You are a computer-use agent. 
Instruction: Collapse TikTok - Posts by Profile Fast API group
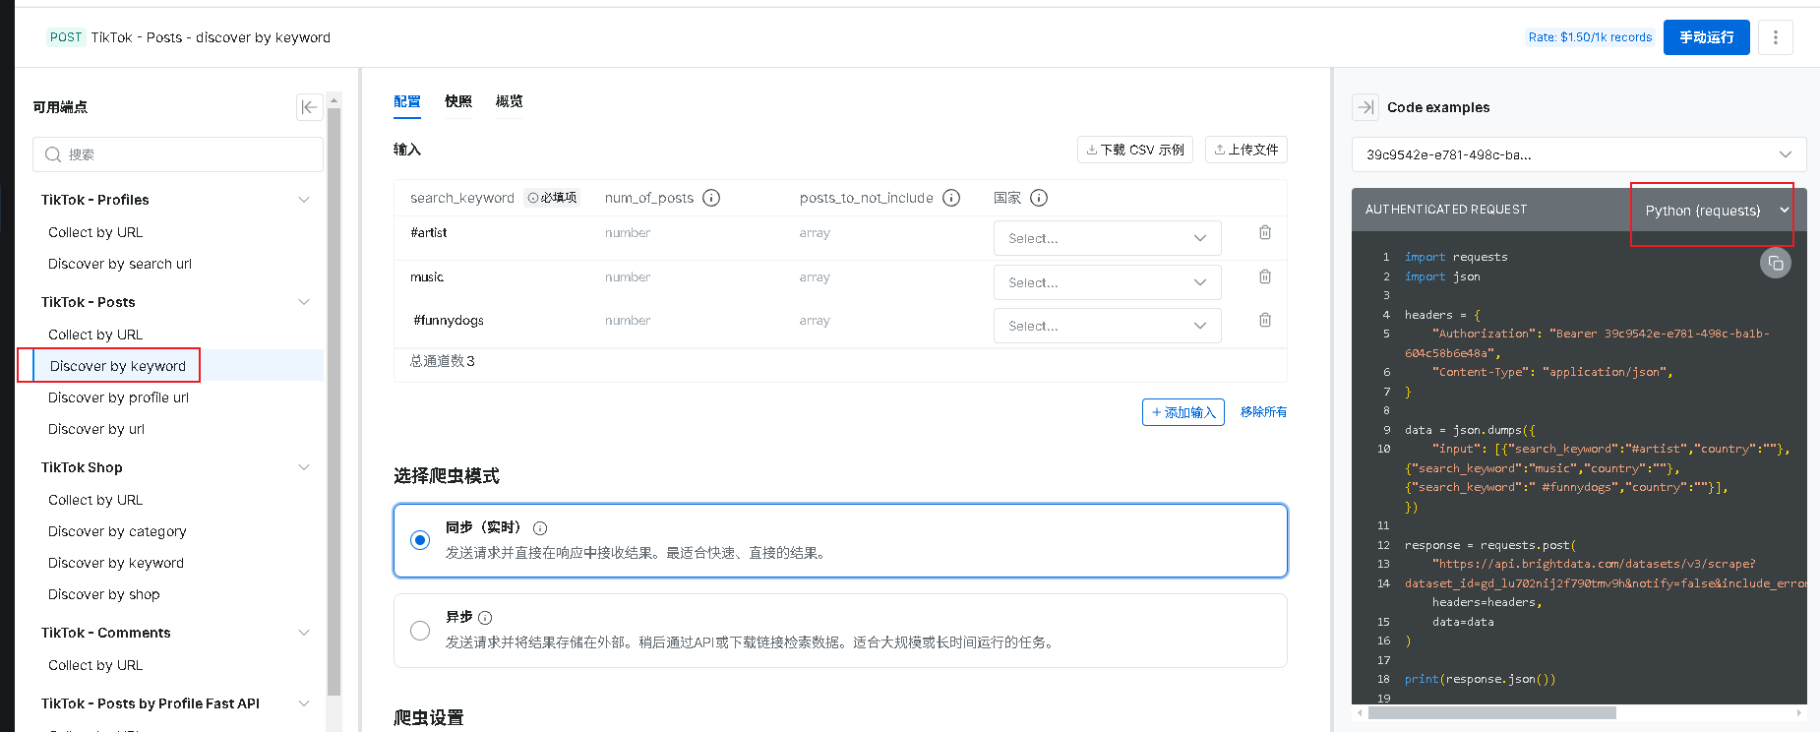click(x=304, y=703)
